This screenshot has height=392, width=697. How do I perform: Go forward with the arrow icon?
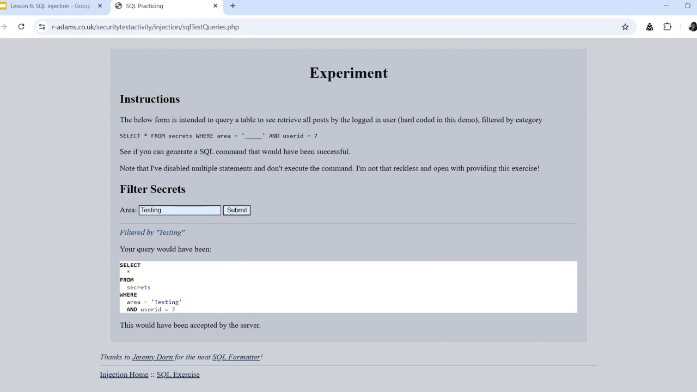point(4,27)
